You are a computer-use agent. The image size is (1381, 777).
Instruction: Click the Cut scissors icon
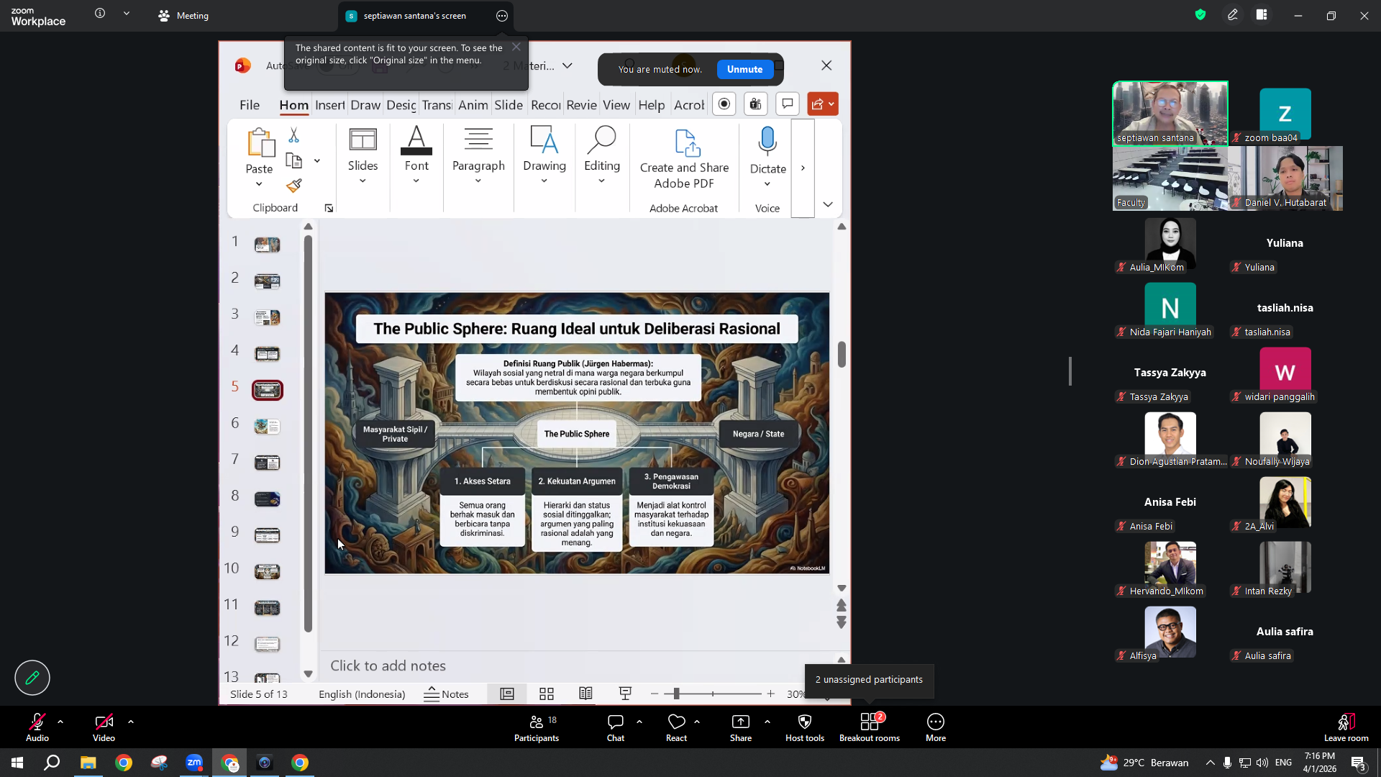coord(293,135)
